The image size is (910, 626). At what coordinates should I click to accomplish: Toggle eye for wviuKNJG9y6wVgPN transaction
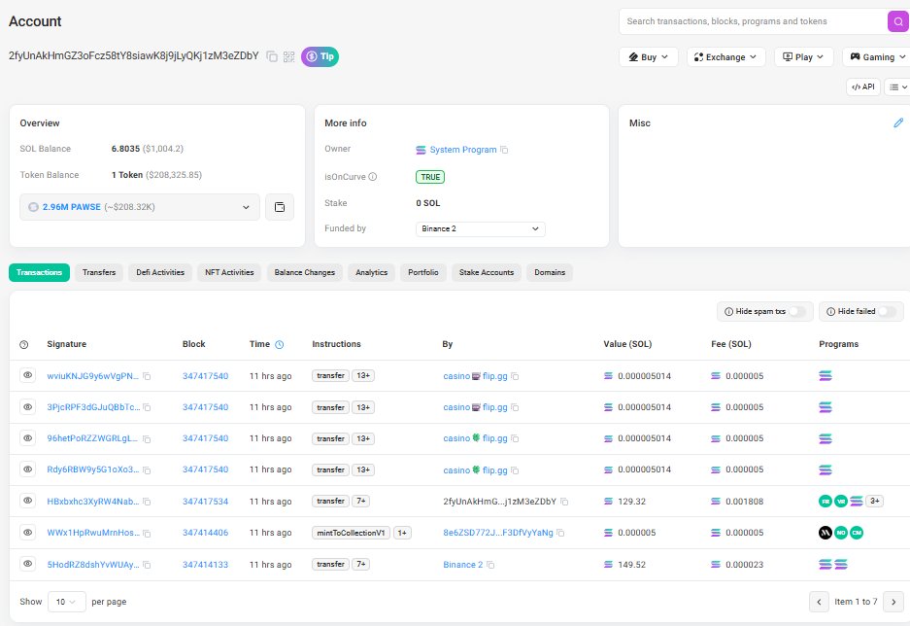[x=27, y=376]
